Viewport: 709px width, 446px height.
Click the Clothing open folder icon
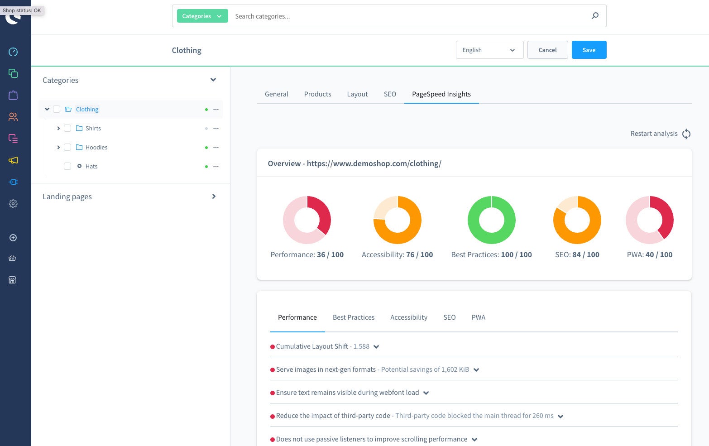pos(68,109)
